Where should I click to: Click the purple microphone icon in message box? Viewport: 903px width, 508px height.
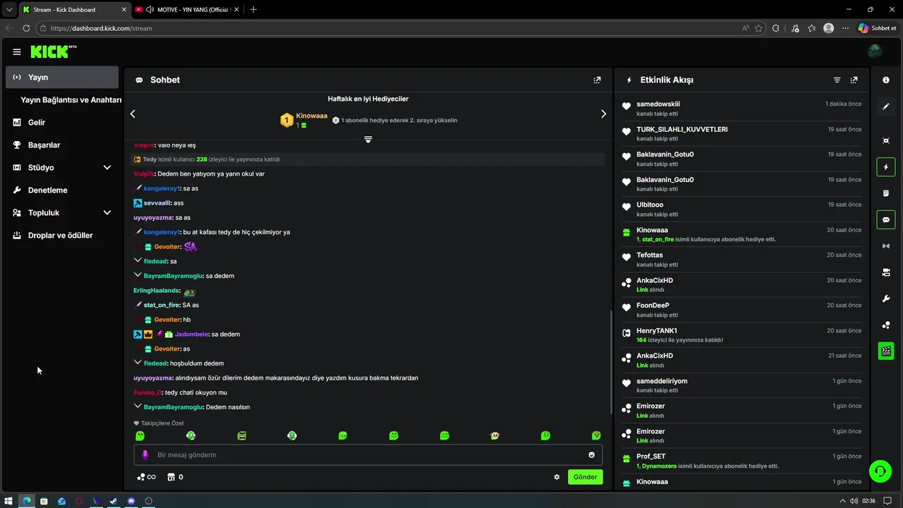[x=145, y=455]
